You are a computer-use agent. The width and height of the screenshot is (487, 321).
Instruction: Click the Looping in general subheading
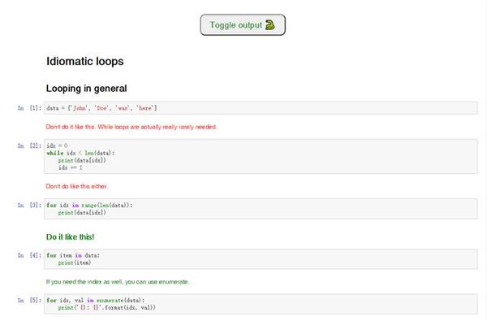86,89
